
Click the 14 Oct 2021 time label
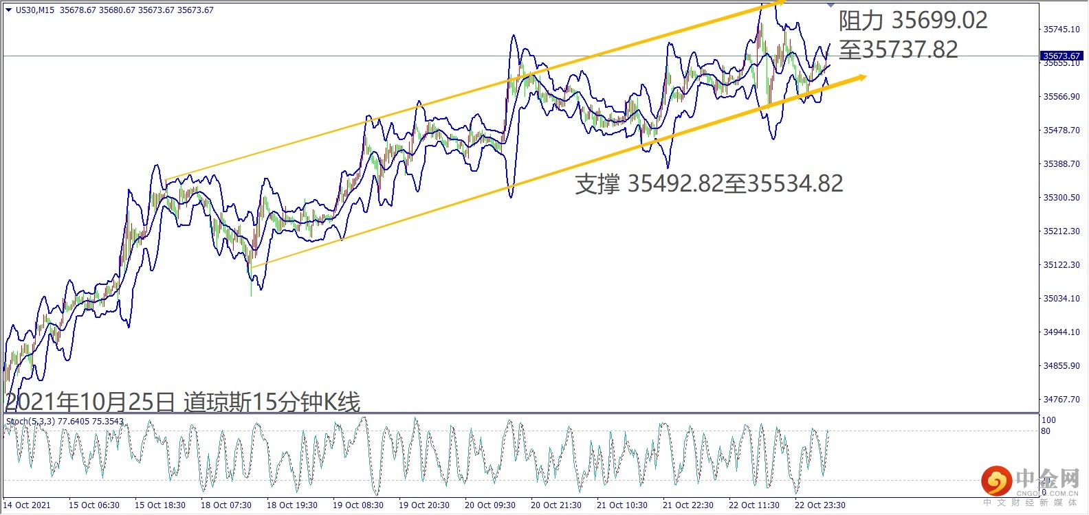coord(27,505)
